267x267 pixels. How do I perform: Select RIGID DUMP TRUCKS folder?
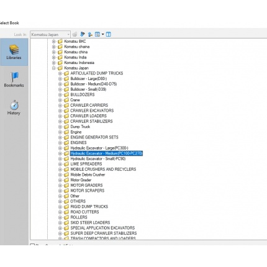pyautogui.click(x=89, y=207)
